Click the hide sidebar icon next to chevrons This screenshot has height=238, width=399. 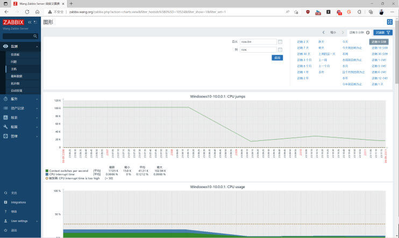35,23
